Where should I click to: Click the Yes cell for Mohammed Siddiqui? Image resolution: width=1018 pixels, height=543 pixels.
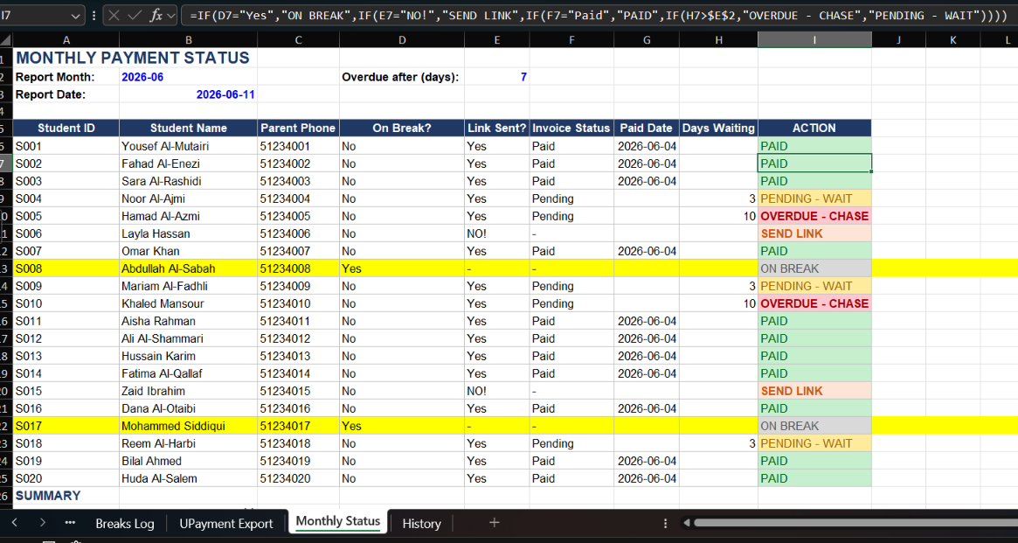point(402,426)
